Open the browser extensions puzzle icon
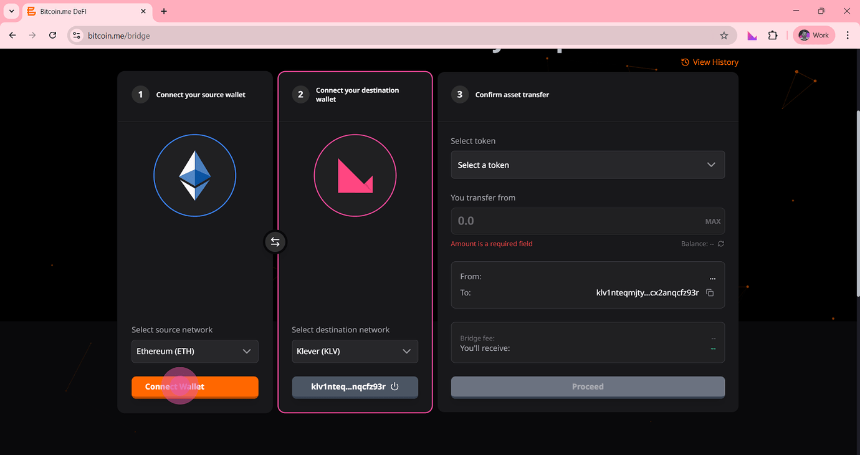This screenshot has height=455, width=860. [x=773, y=36]
